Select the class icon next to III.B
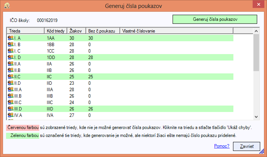Image resolution: width=267 pixels, height=157 pixels. 11,96
